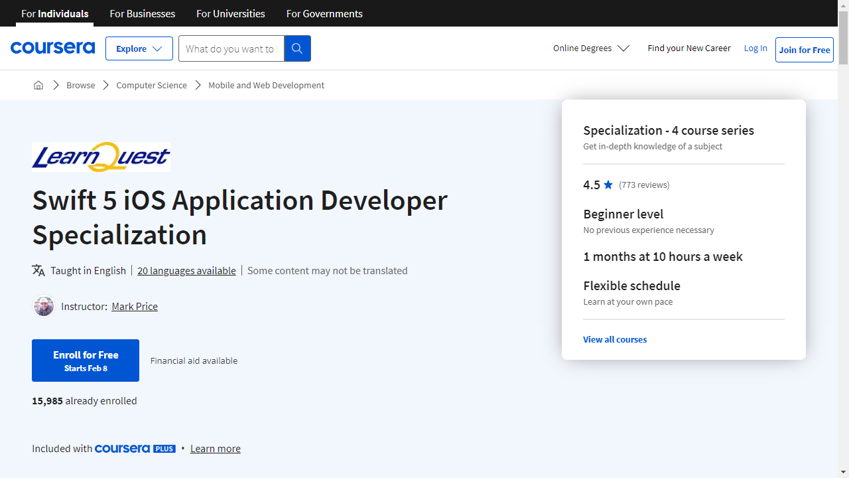Open the Learn more link
This screenshot has height=478, width=849.
click(x=216, y=449)
